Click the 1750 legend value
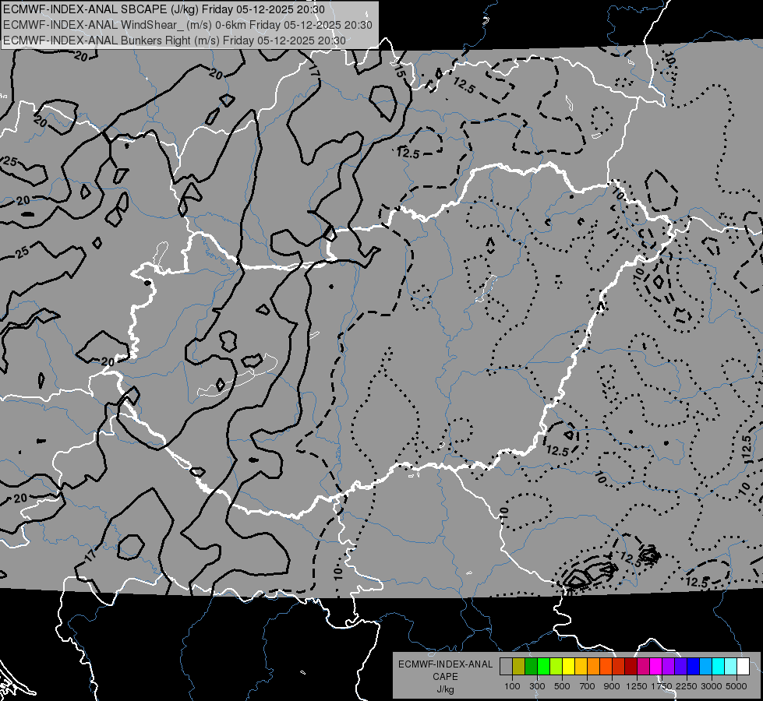The height and width of the screenshot is (701, 763). pos(662,686)
